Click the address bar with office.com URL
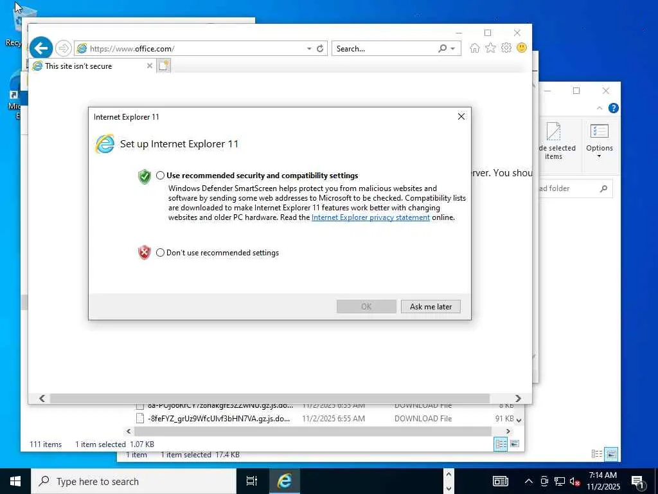Screen dimensions: 658x494 click(196, 48)
